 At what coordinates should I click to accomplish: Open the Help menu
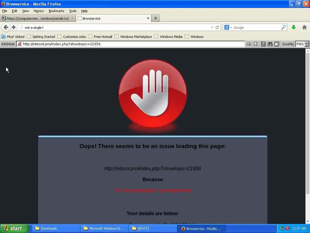click(84, 11)
